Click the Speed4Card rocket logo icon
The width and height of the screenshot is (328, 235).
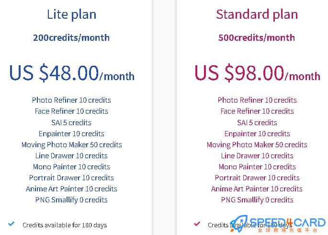[239, 223]
